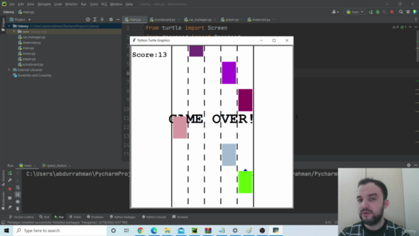Open the Version Control tool window

[x=22, y=217]
